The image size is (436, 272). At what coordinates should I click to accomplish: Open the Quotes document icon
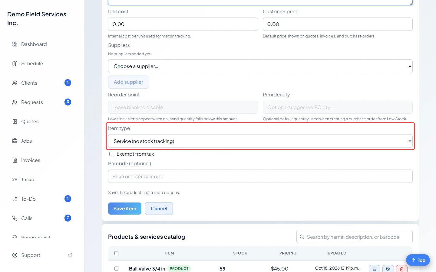click(15, 121)
